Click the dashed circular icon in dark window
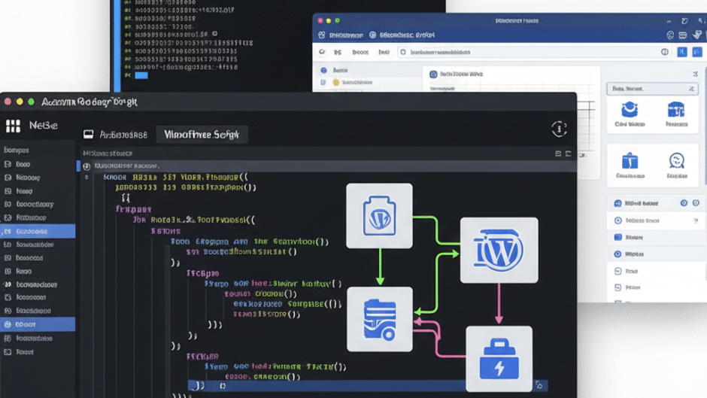 pos(559,129)
